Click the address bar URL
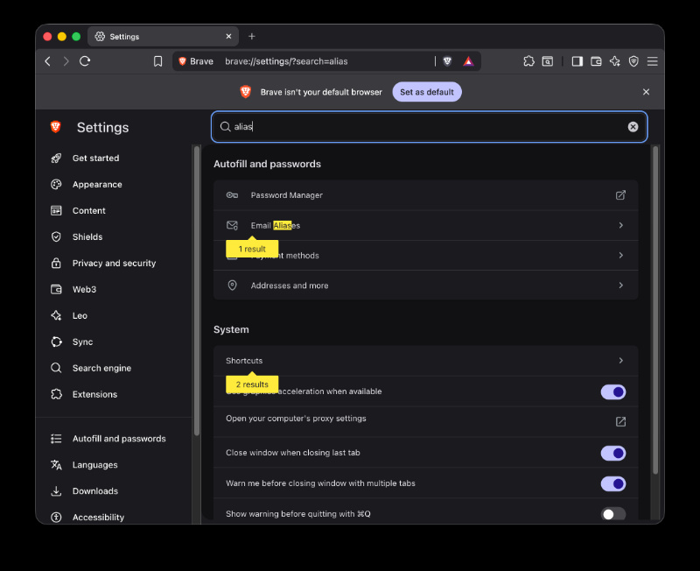The image size is (700, 571). [x=286, y=61]
